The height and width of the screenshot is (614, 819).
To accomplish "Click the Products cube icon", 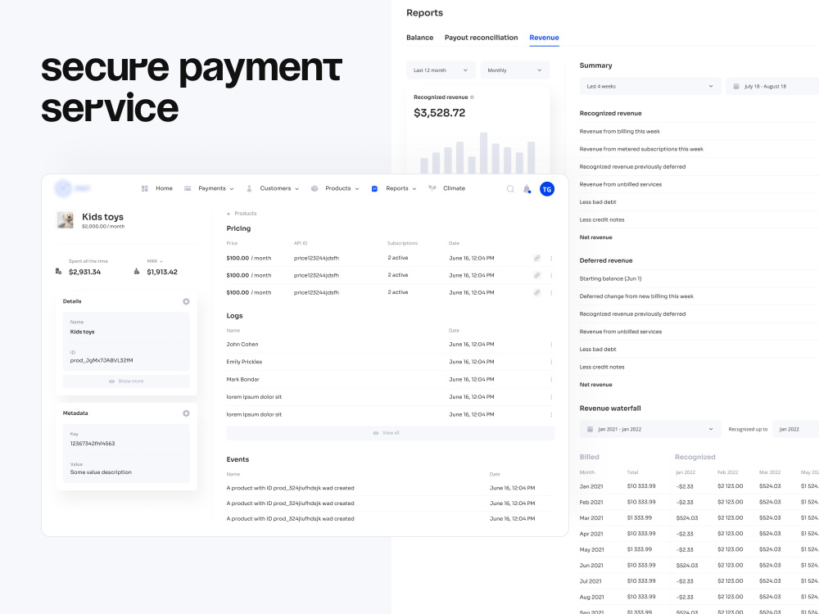I will [x=314, y=188].
